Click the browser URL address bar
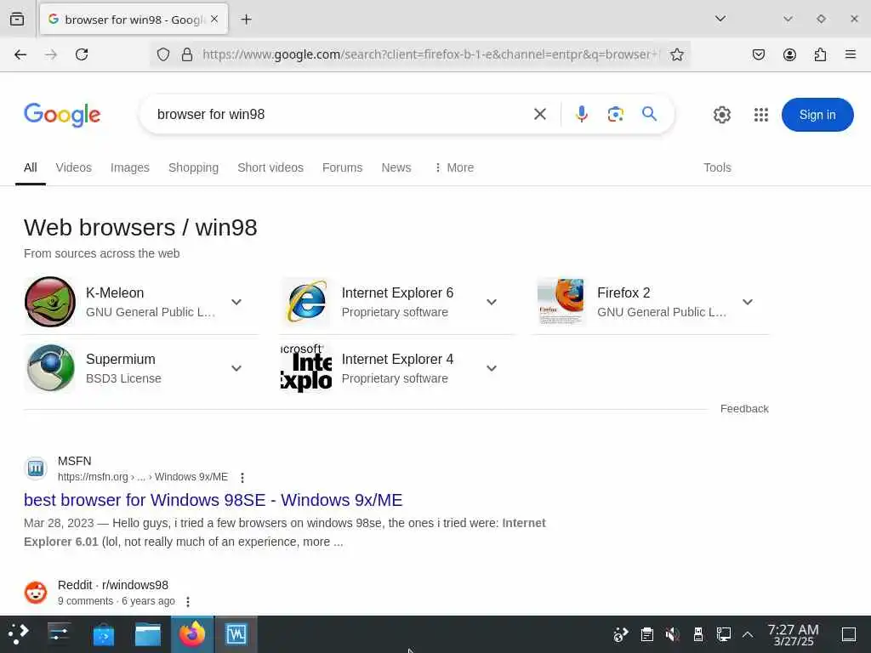 (x=430, y=54)
